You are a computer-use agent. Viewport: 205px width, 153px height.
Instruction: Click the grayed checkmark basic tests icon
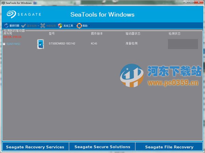click(24, 26)
